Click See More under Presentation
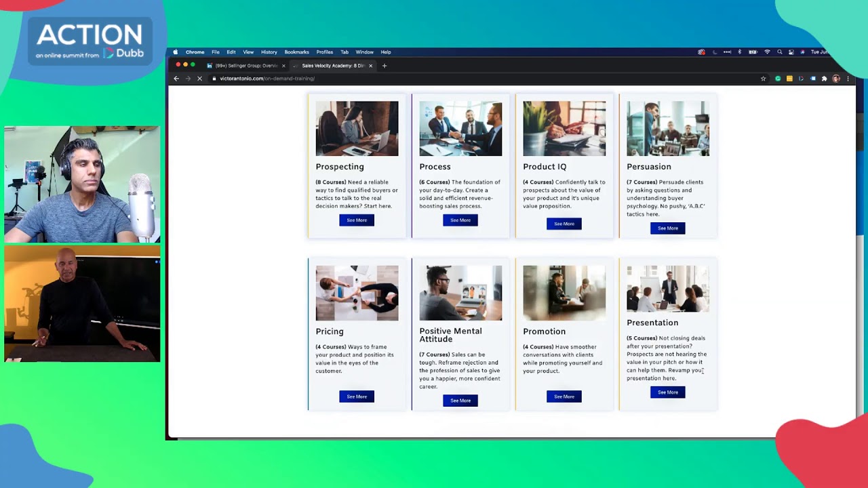The width and height of the screenshot is (868, 488). pos(668,392)
